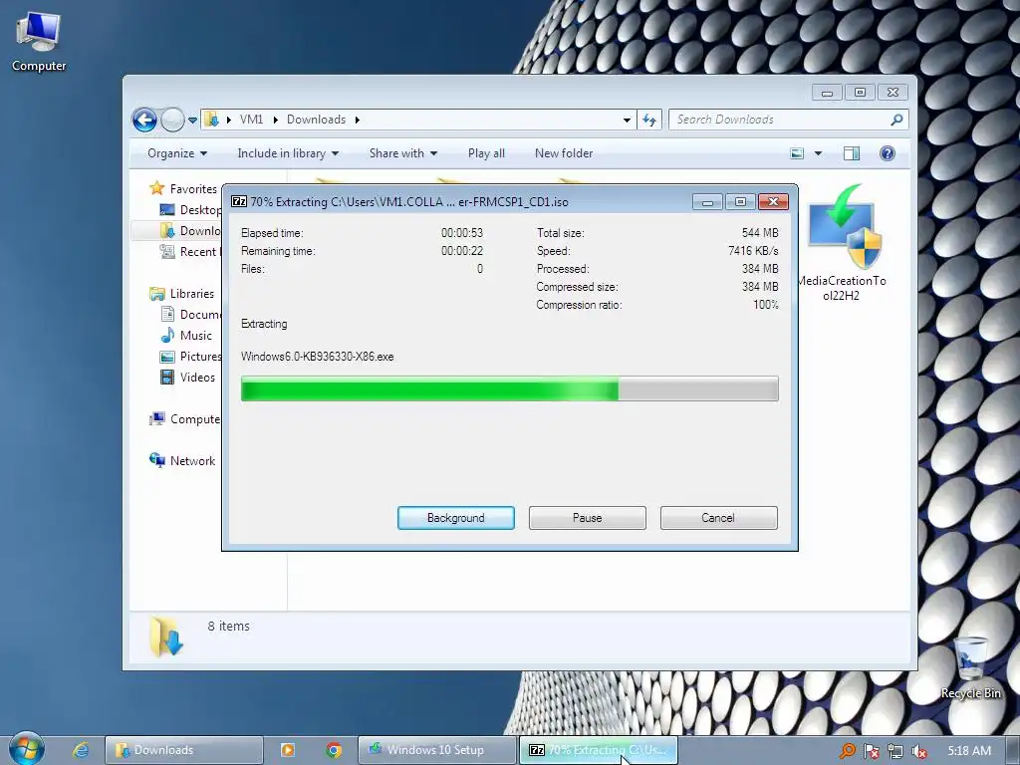Open the network tray icon
The width and height of the screenshot is (1020, 765).
[895, 751]
